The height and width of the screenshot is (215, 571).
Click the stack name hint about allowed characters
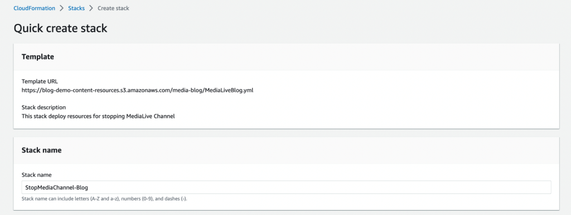point(104,199)
